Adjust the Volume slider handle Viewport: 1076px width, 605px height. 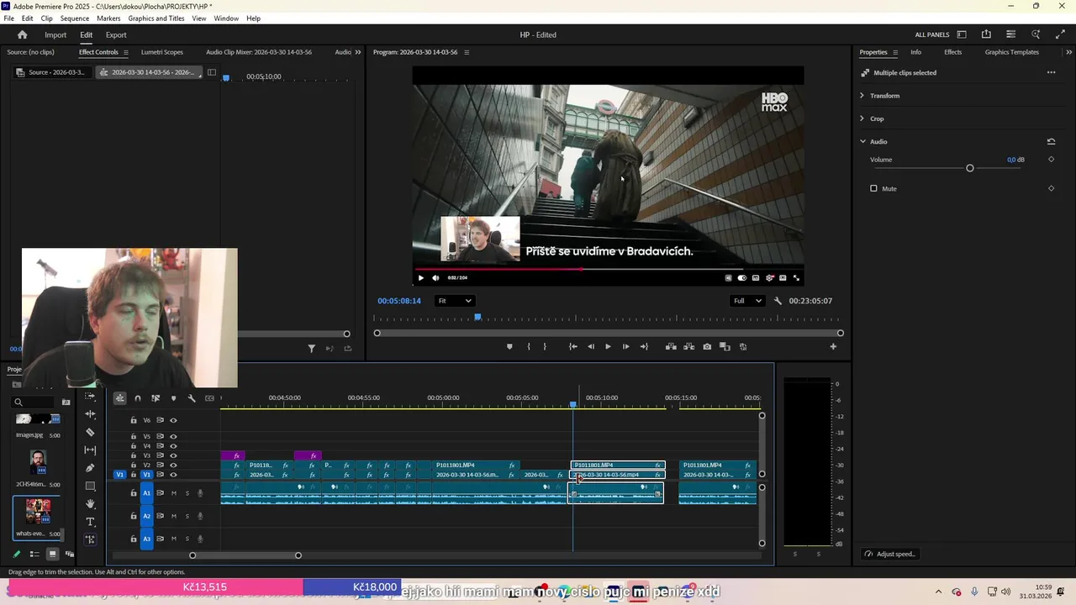point(970,168)
